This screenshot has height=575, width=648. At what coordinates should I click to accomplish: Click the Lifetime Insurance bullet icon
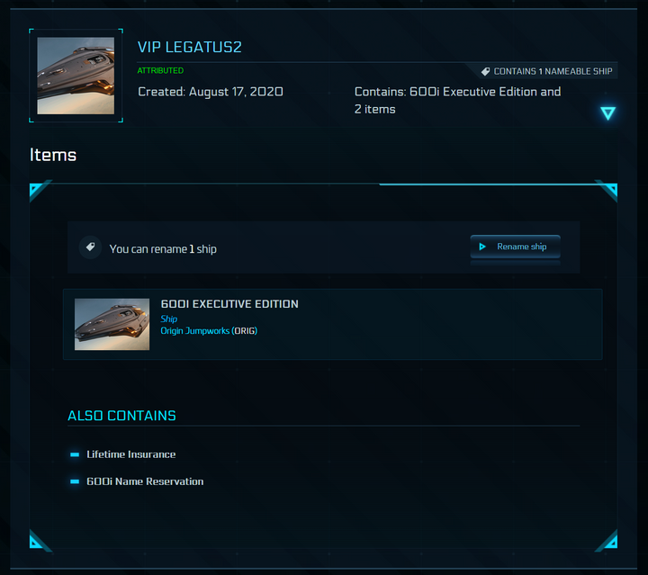tap(75, 454)
